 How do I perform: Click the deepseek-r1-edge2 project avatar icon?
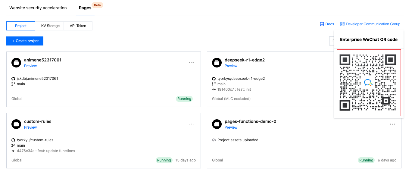pyautogui.click(x=217, y=63)
